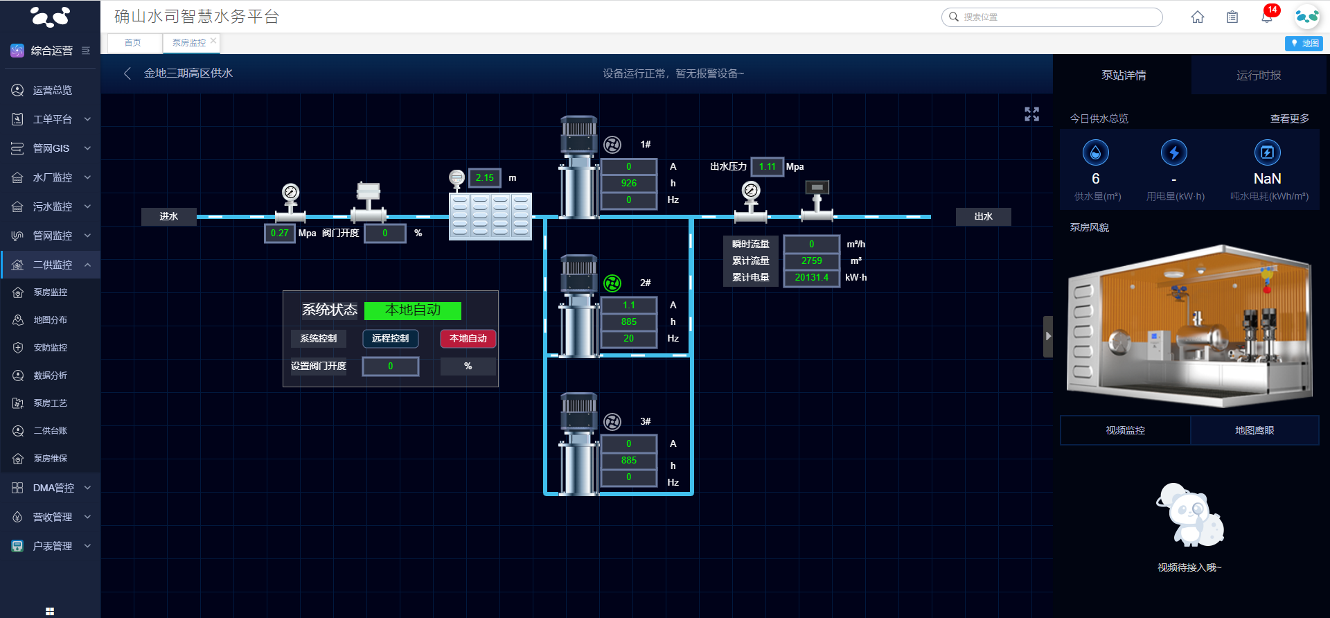1330x618 pixels.
Task: Click 查看更多 link in supply overview
Action: (1289, 118)
